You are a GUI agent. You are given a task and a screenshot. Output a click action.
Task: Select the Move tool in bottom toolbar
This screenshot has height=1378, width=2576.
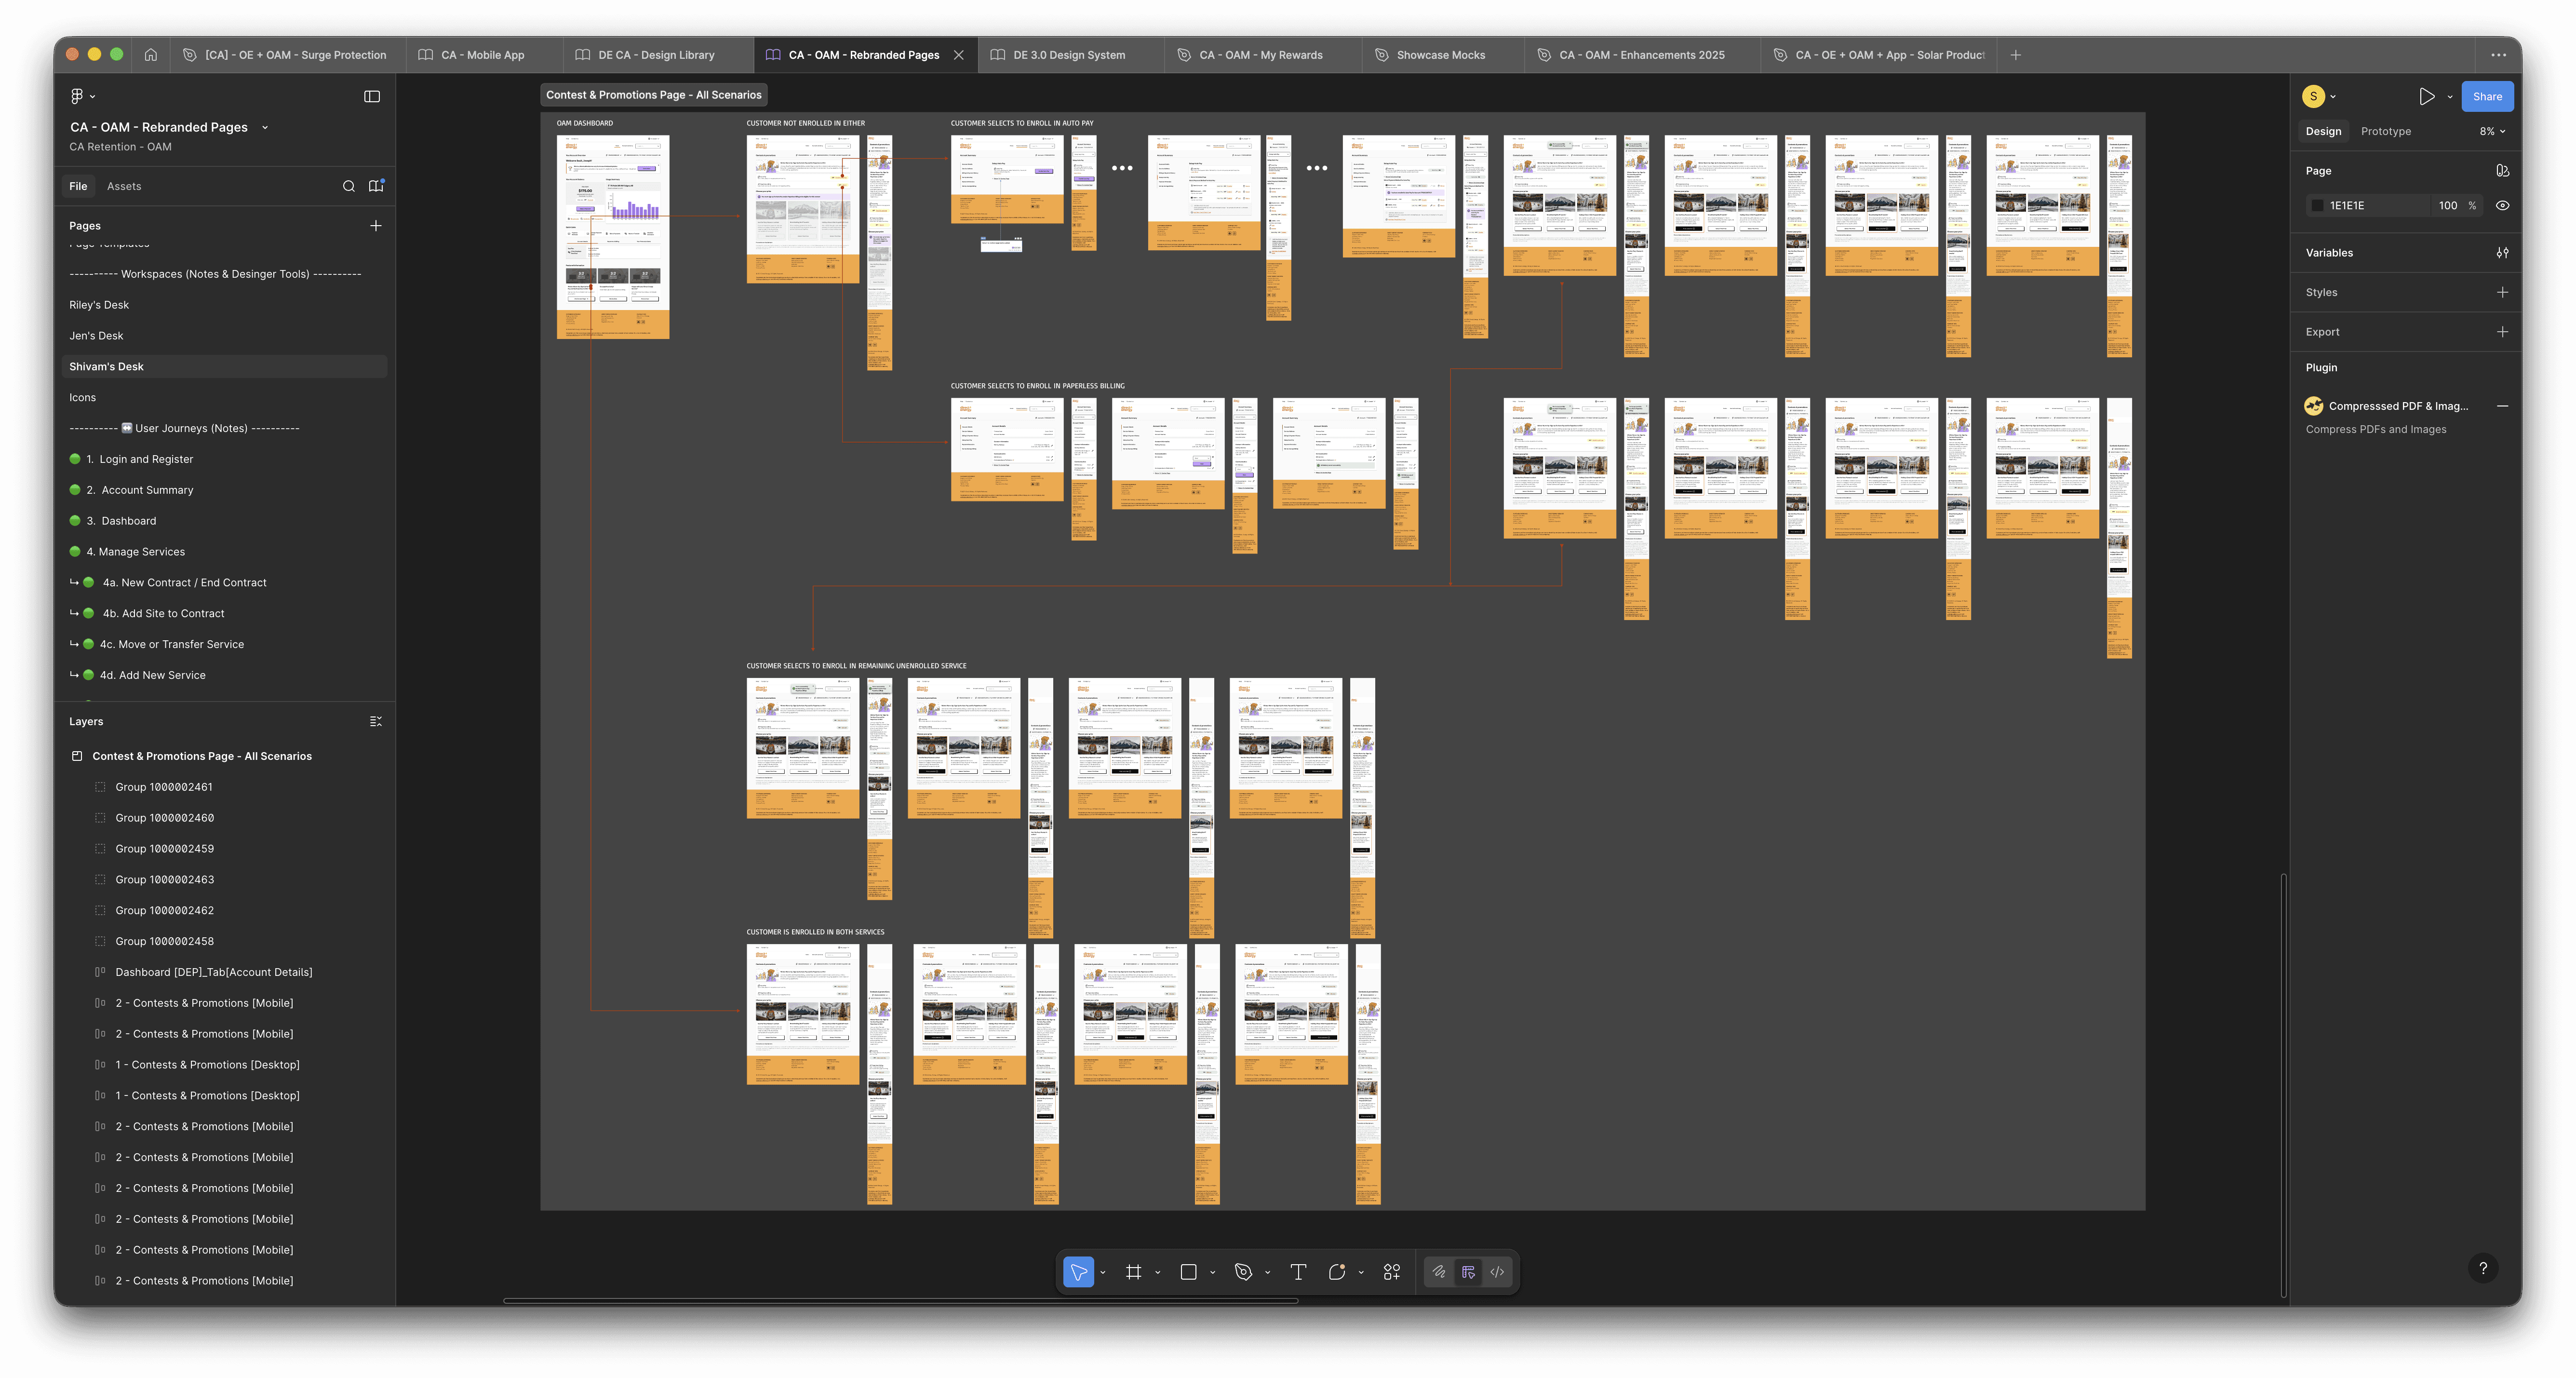coord(1078,1272)
